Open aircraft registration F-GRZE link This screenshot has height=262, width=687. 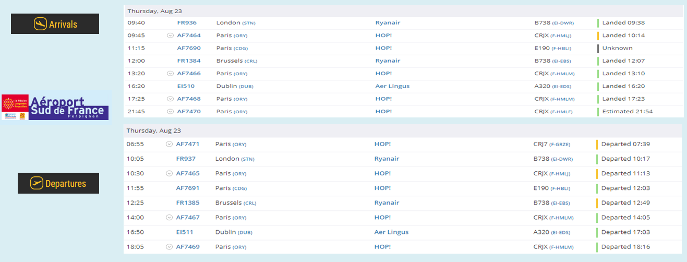pos(560,145)
